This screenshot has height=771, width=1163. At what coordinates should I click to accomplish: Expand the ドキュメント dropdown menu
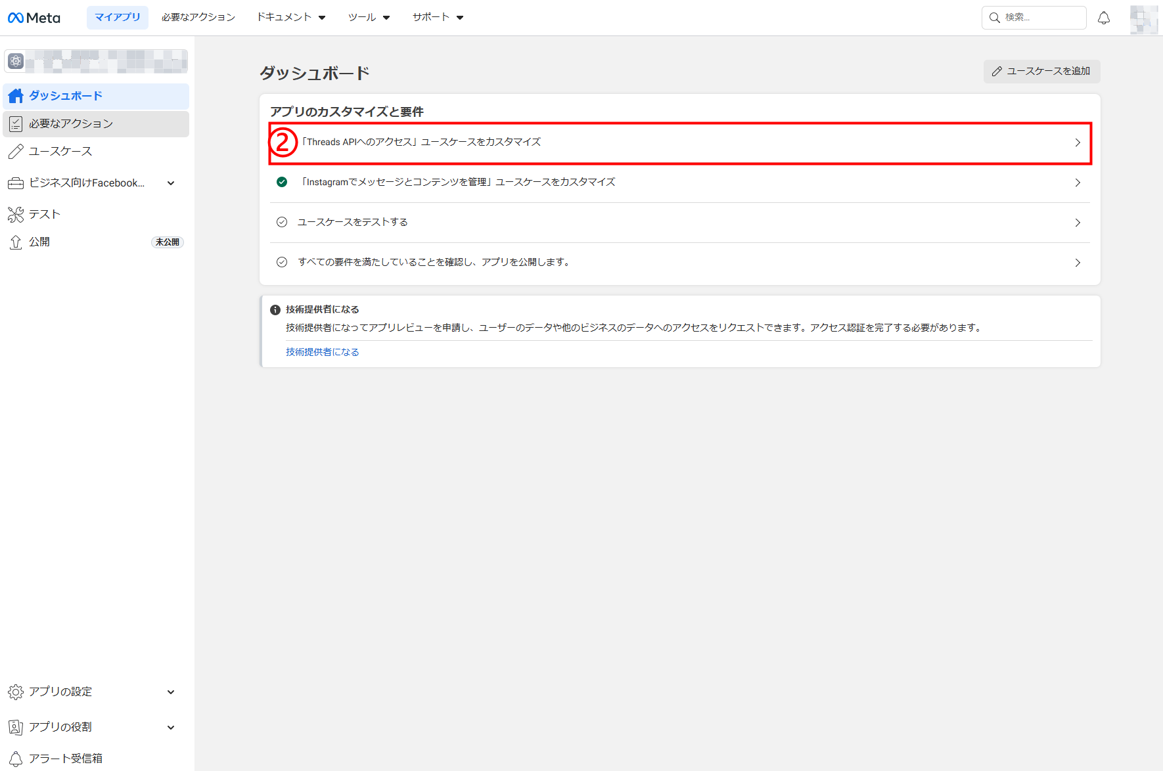[x=291, y=17]
